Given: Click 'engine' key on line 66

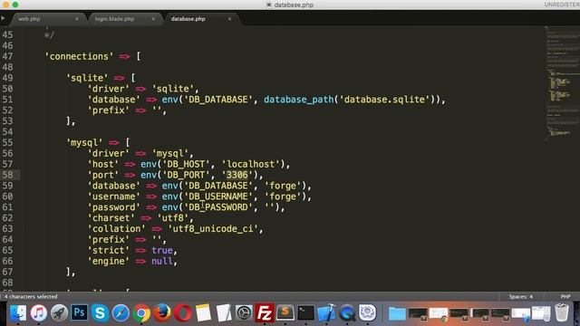Looking at the screenshot, I should point(109,262).
